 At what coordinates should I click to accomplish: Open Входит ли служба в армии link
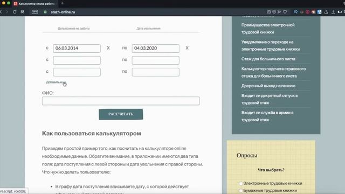[267, 116]
